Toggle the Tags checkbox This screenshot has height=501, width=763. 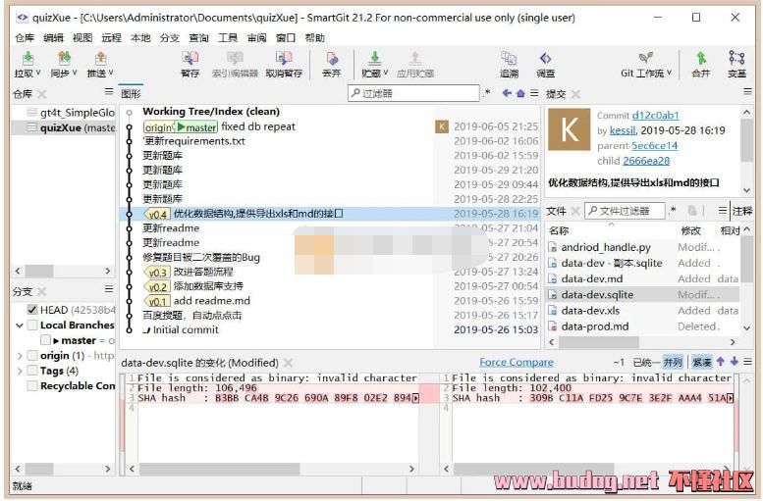pos(32,371)
